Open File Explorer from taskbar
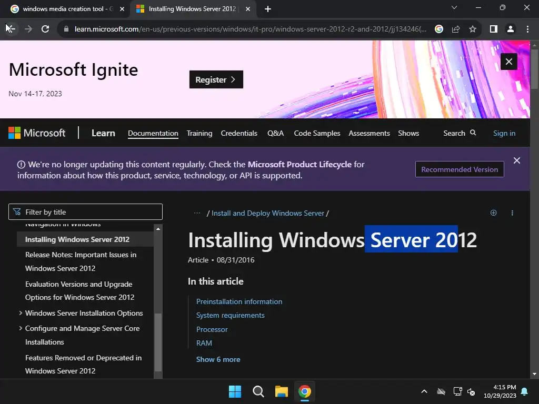Screen dimensions: 539x404 (282, 391)
